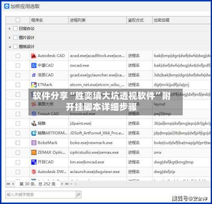The height and width of the screenshot is (204, 212).
Task: Click the plus add icon in pager
Action: point(71,184)
